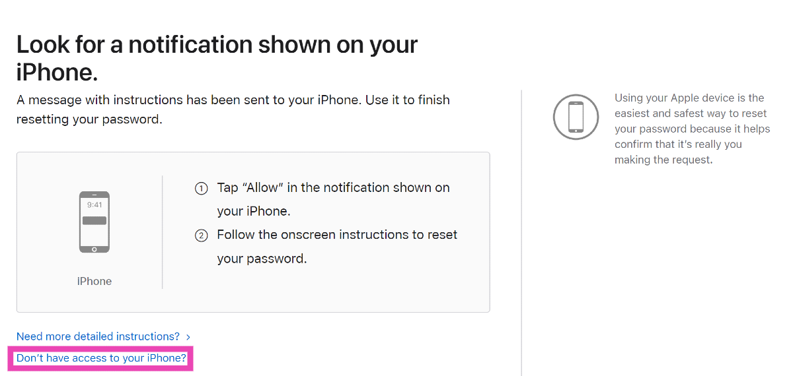Click the "A message with instructions has been sent" paragraph
This screenshot has height=376, width=793.
pyautogui.click(x=233, y=100)
